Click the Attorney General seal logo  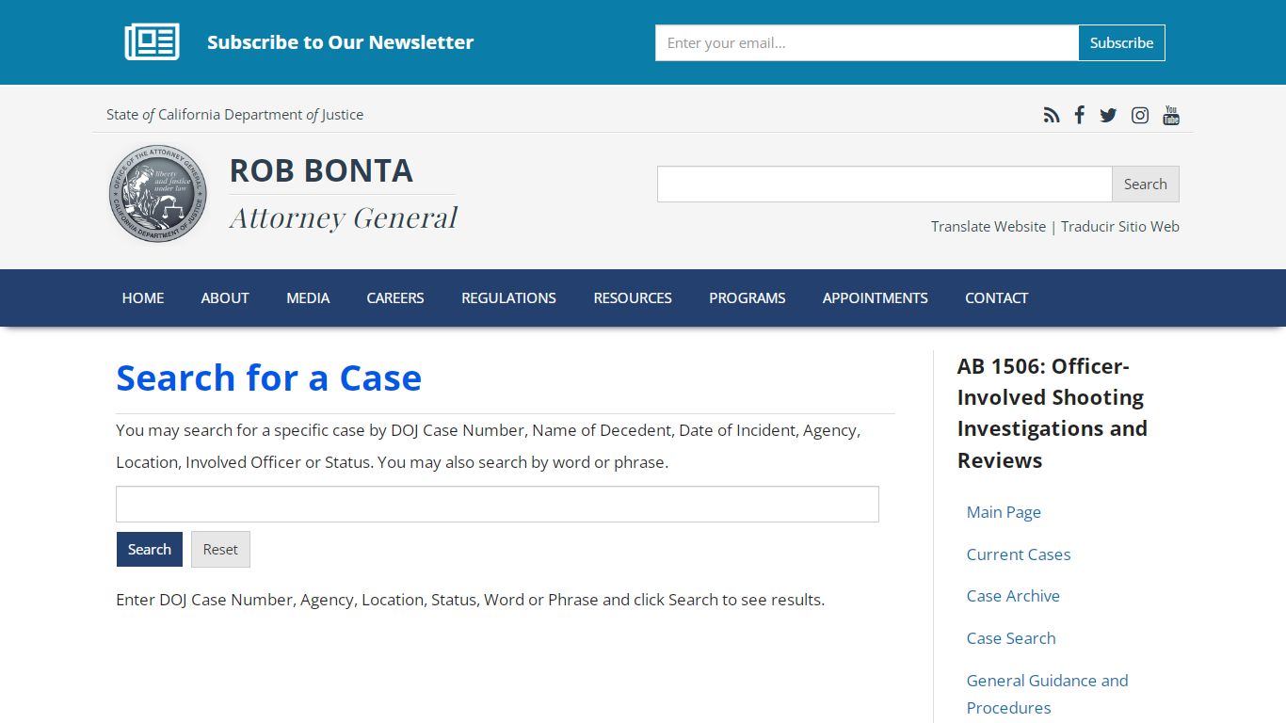(x=158, y=194)
